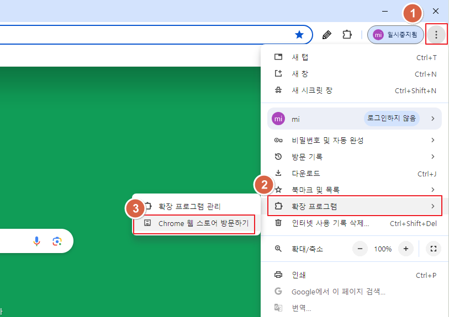Expand 방문 기록 chevron arrow
This screenshot has height=317, width=449.
pos(433,157)
